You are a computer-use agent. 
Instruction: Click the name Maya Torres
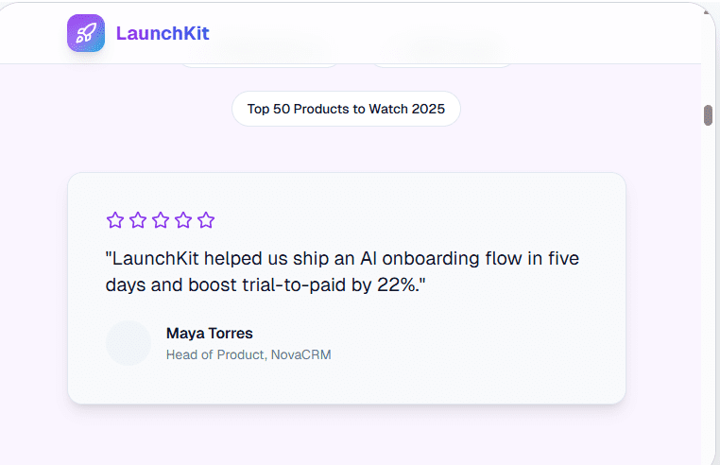tap(209, 333)
